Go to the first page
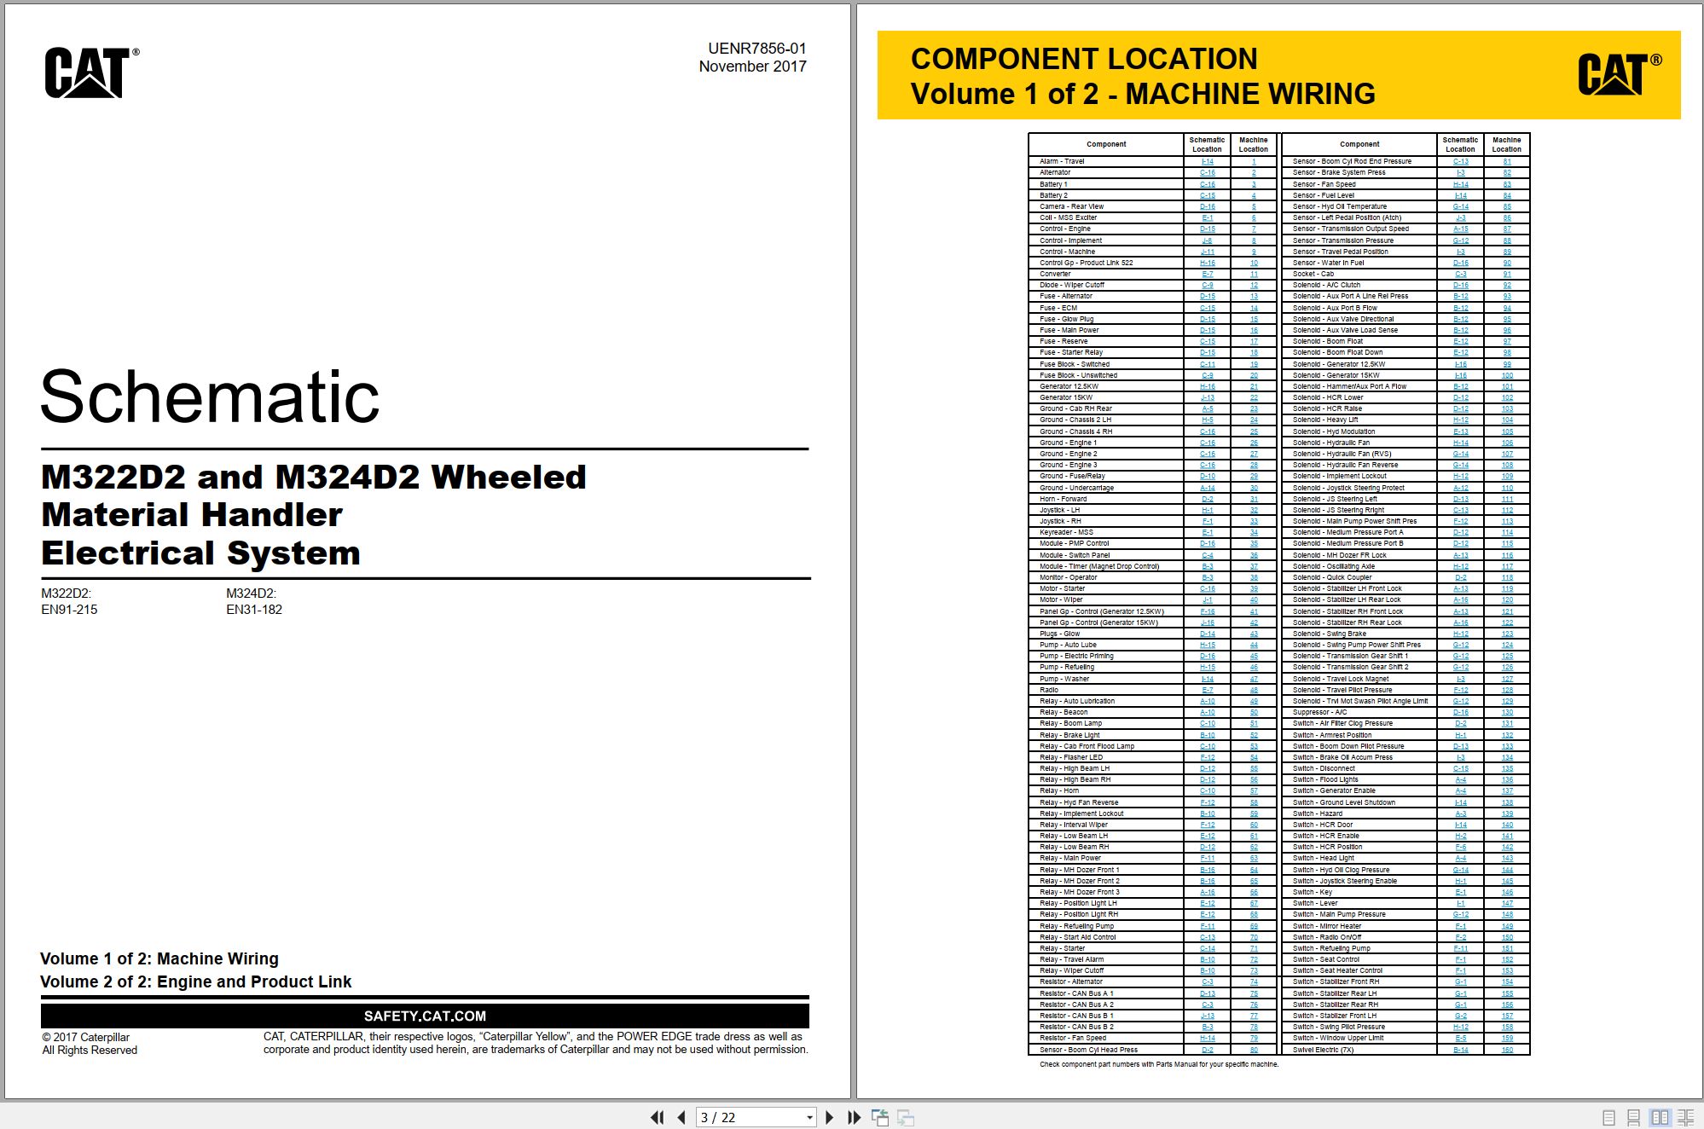This screenshot has height=1129, width=1704. 657,1117
